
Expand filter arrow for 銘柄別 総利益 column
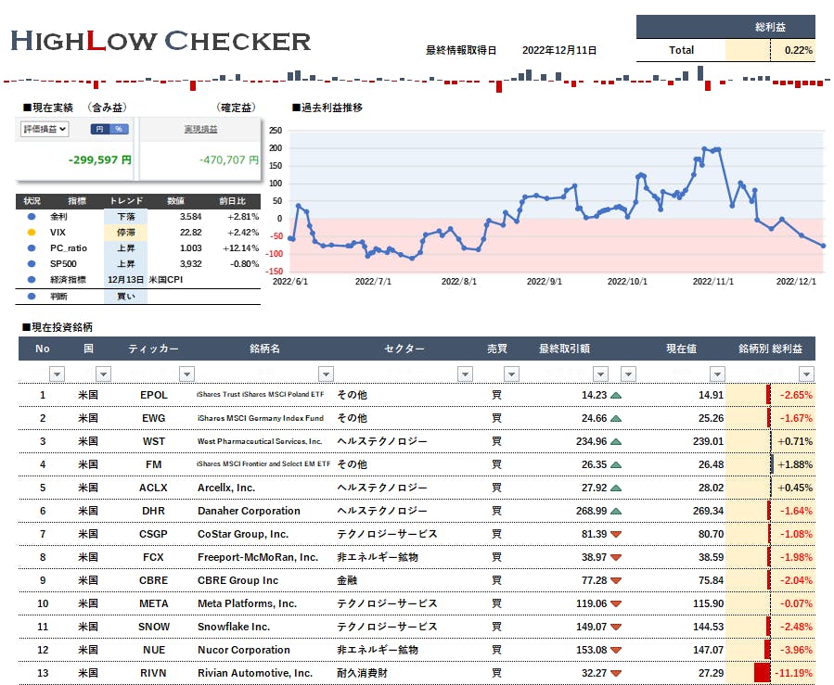pyautogui.click(x=805, y=374)
